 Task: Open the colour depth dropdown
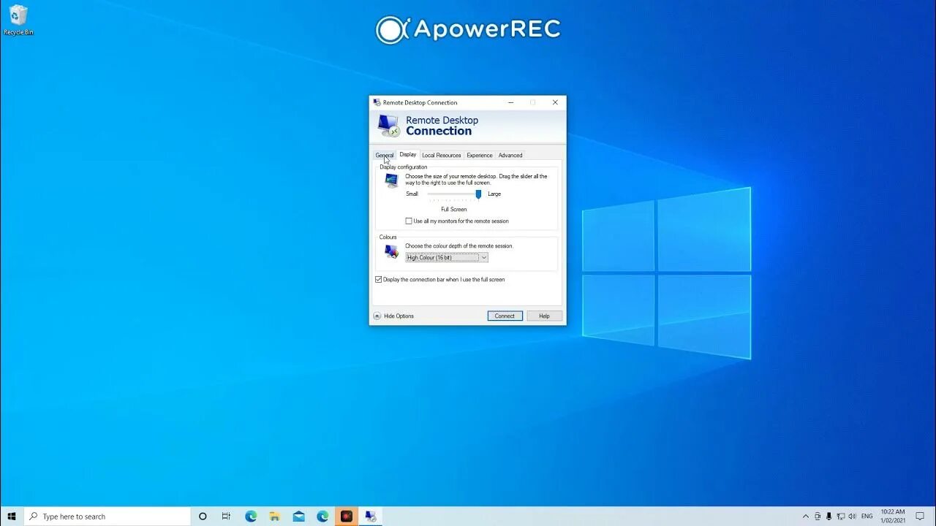click(447, 257)
